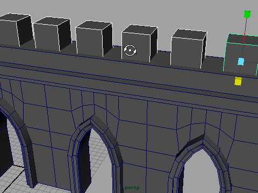Select the yellow manipulator handle
The image size is (258, 193).
(238, 81)
